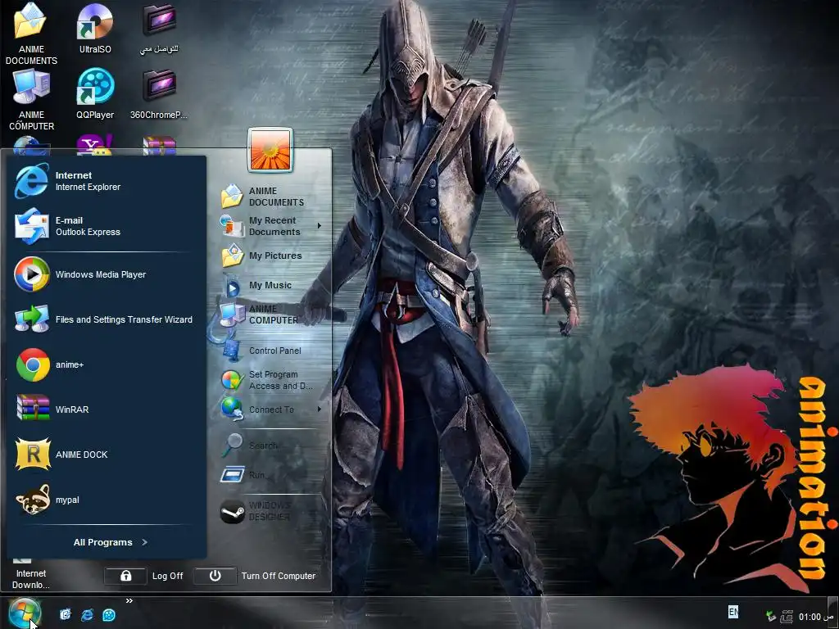Select ANIME DOCUMENTS desktop icon
This screenshot has width=839, height=629.
pos(31,34)
